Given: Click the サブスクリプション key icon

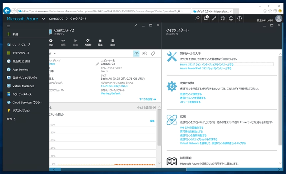Looking at the screenshot, I should [x=9, y=111].
